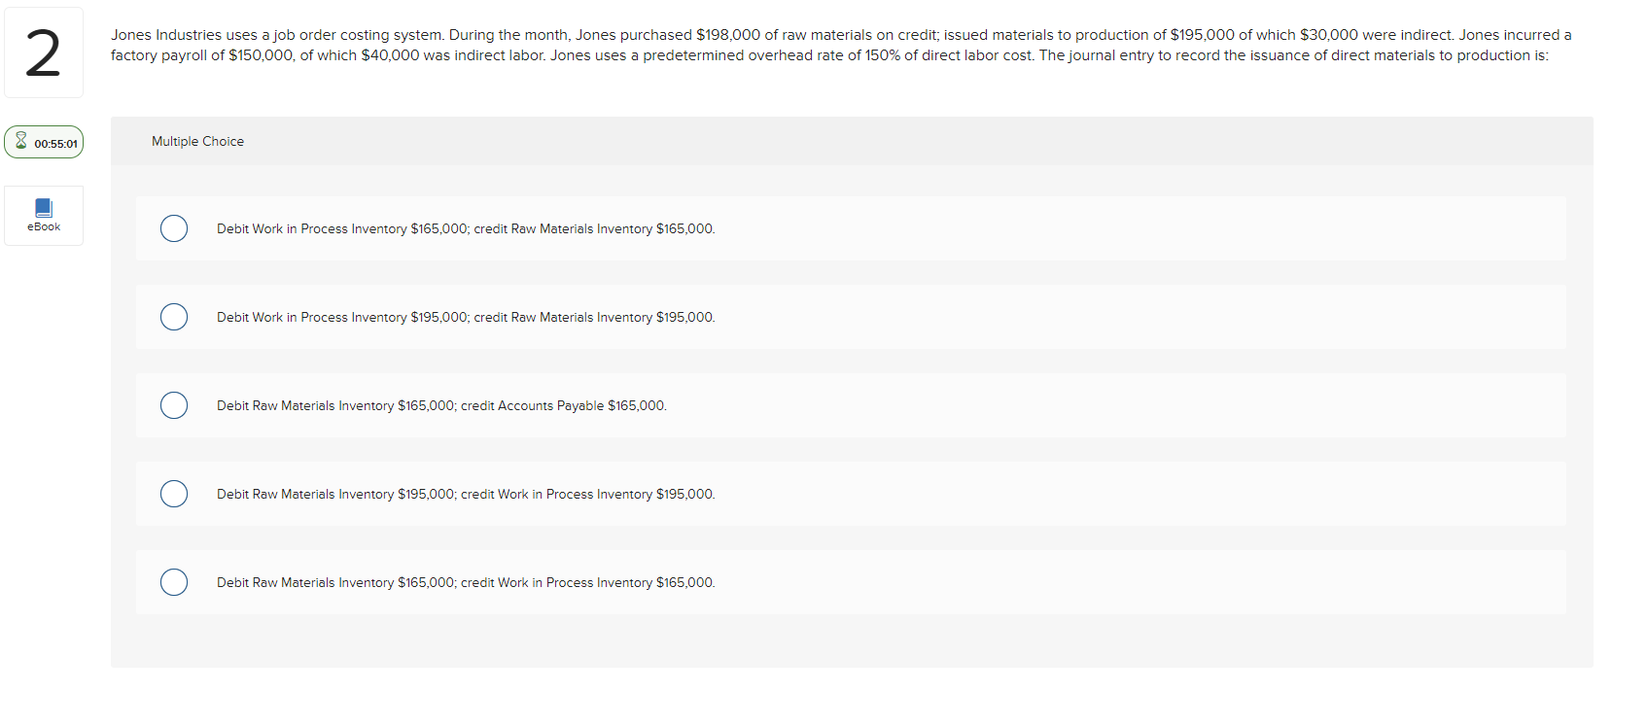Click the question number 2 card
The height and width of the screenshot is (727, 1648).
tap(43, 52)
